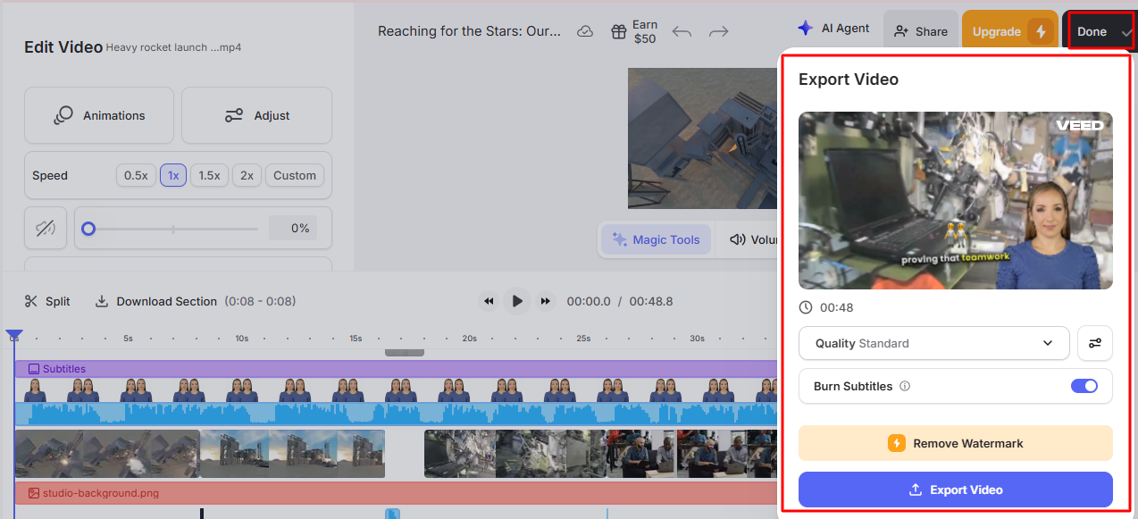Click the cloud sync status icon
Image resolution: width=1138 pixels, height=519 pixels.
(x=585, y=30)
